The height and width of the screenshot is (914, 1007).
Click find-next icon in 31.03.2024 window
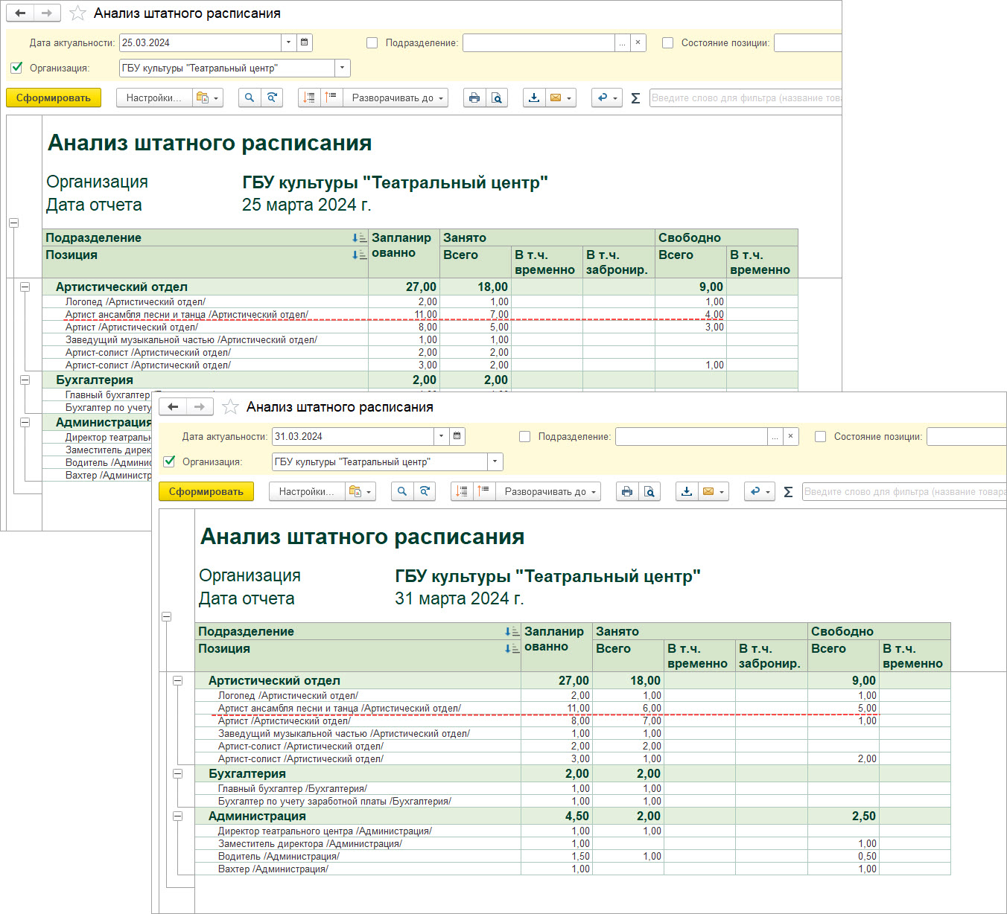pyautogui.click(x=425, y=491)
